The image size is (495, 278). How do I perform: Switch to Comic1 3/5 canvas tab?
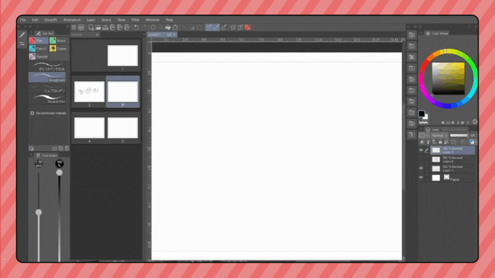pyautogui.click(x=161, y=34)
